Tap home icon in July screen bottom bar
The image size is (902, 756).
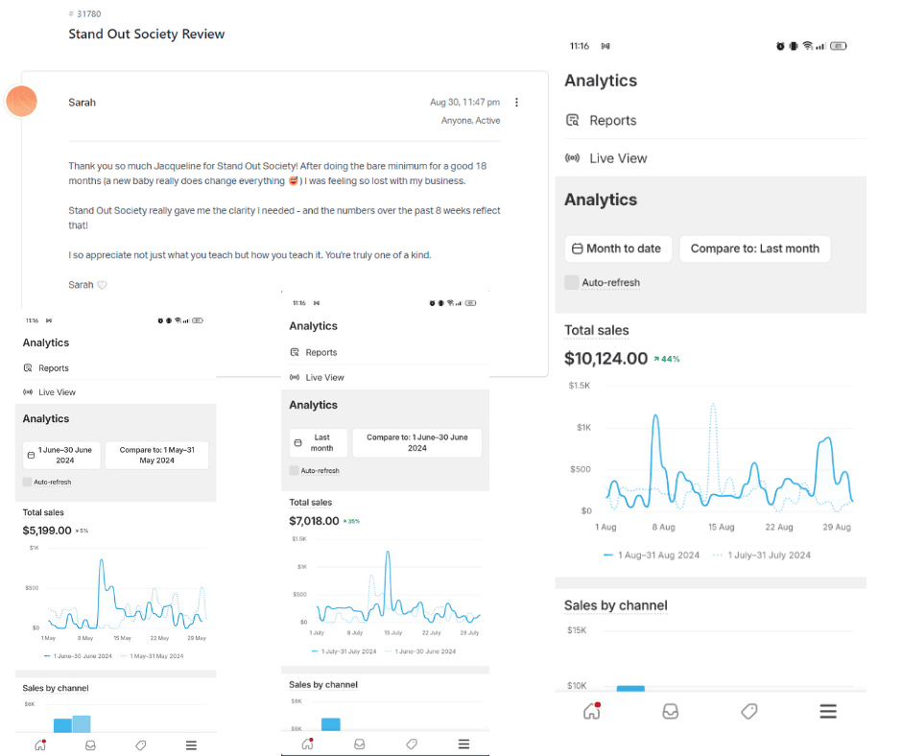308,744
